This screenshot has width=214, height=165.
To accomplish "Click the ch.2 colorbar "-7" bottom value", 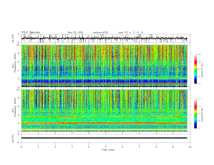I will (x=199, y=128).
